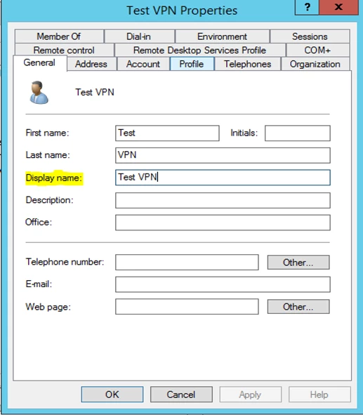The height and width of the screenshot is (415, 363).
Task: Focus the Description field
Action: (223, 200)
